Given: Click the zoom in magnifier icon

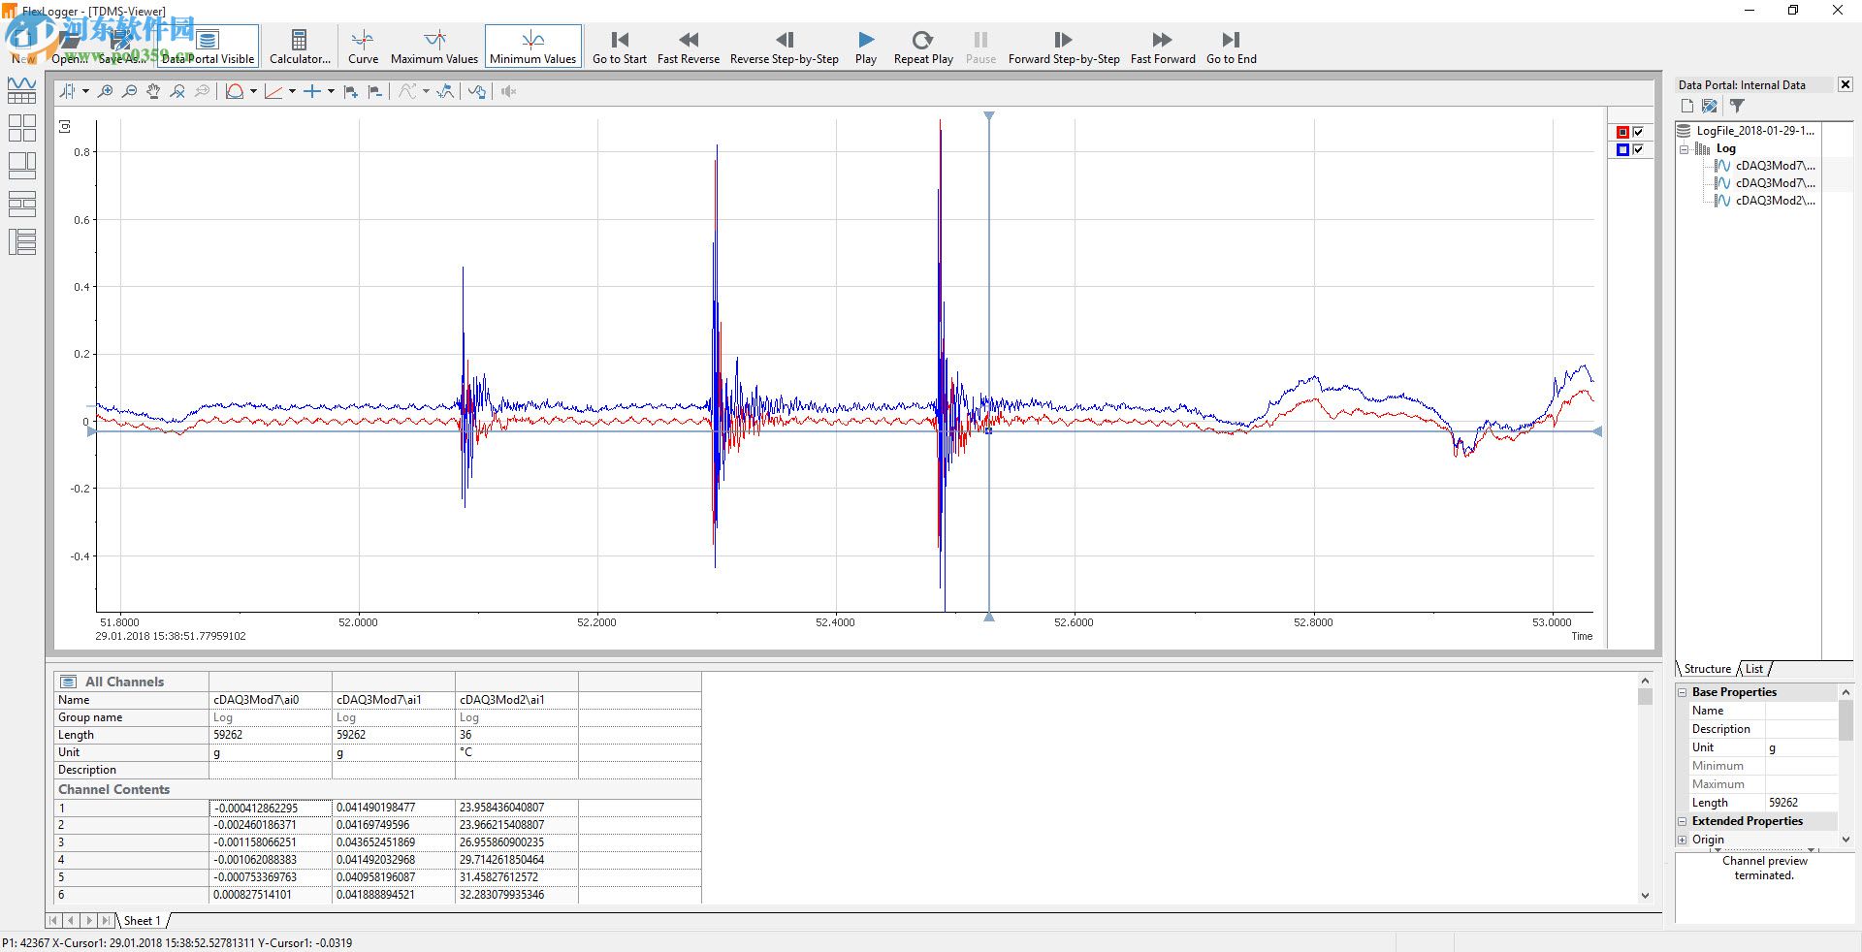Looking at the screenshot, I should click(x=105, y=91).
